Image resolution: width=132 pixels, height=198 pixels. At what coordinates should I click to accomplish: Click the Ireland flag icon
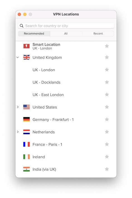26,157
